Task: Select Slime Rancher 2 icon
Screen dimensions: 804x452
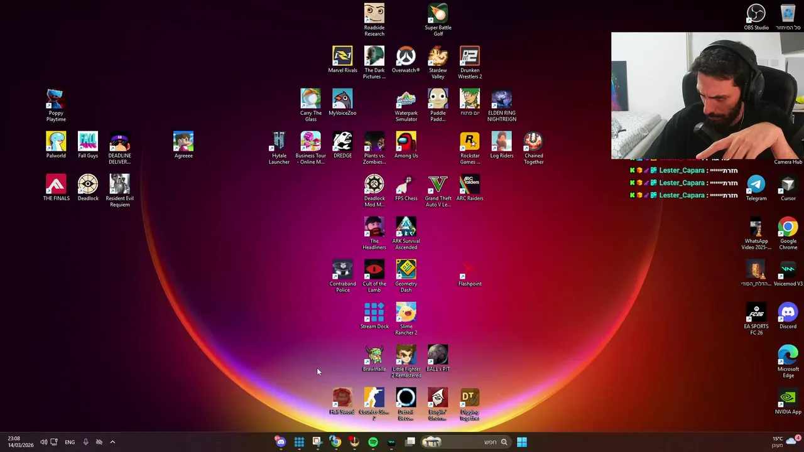Action: [406, 318]
